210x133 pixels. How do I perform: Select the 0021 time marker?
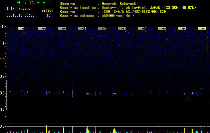pyautogui.click(x=22, y=29)
